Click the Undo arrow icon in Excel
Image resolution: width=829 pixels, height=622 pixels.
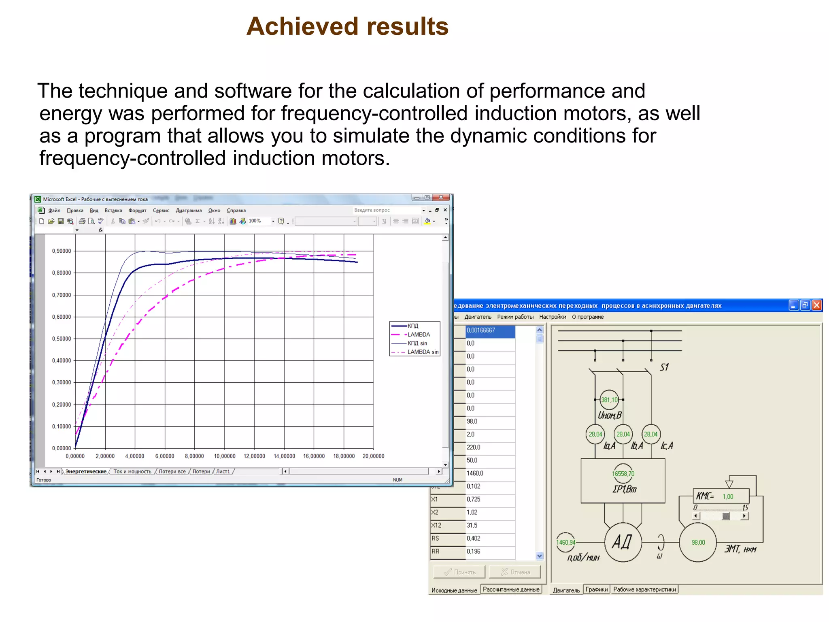pos(158,221)
